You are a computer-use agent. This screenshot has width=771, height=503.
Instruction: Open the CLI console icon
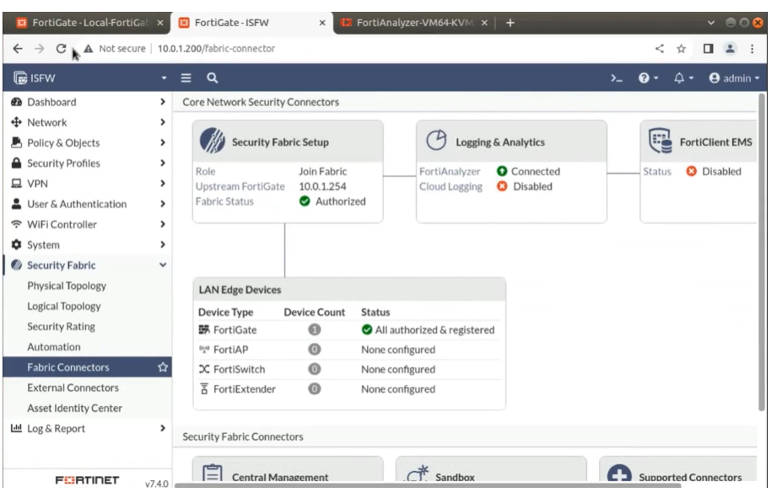click(616, 78)
